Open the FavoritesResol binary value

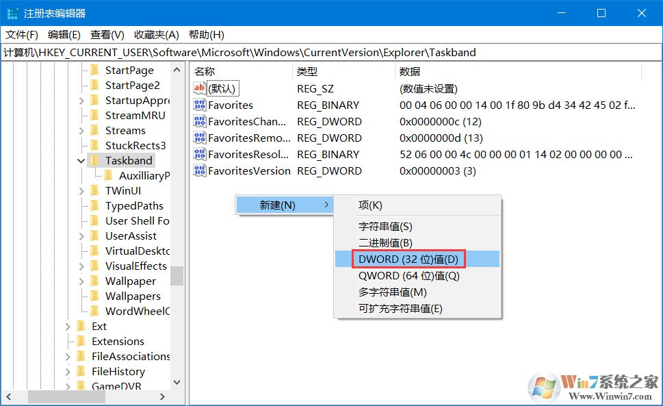point(238,154)
